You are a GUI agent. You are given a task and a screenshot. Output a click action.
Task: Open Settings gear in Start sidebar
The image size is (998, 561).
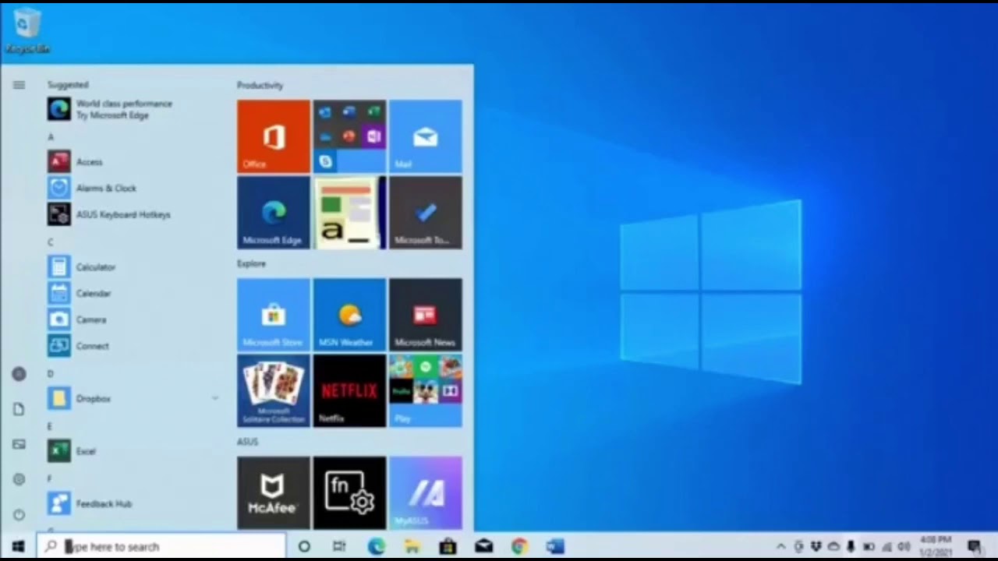pos(19,479)
